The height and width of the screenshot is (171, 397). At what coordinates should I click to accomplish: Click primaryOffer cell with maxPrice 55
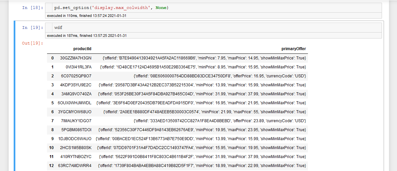(205, 112)
